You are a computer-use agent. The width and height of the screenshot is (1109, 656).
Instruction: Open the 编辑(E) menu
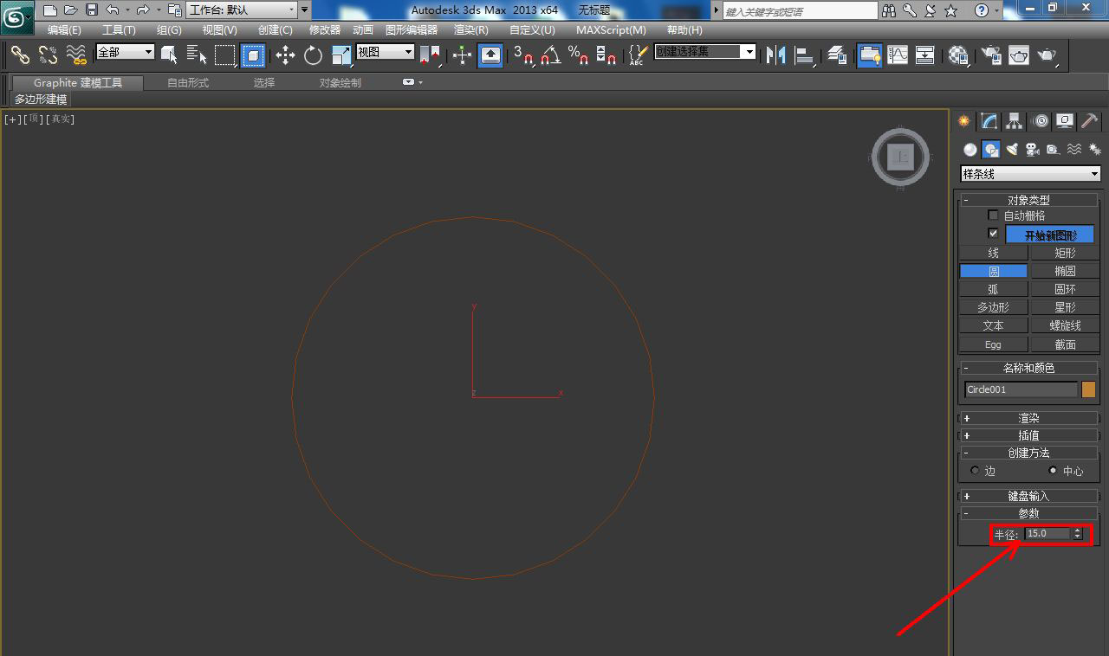pyautogui.click(x=64, y=30)
